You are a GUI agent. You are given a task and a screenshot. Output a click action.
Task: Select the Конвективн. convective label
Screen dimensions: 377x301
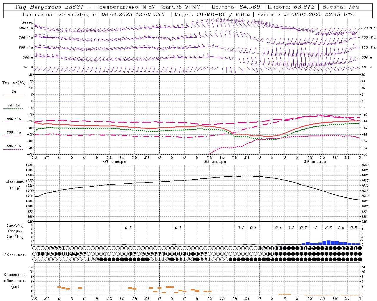pyautogui.click(x=15, y=275)
